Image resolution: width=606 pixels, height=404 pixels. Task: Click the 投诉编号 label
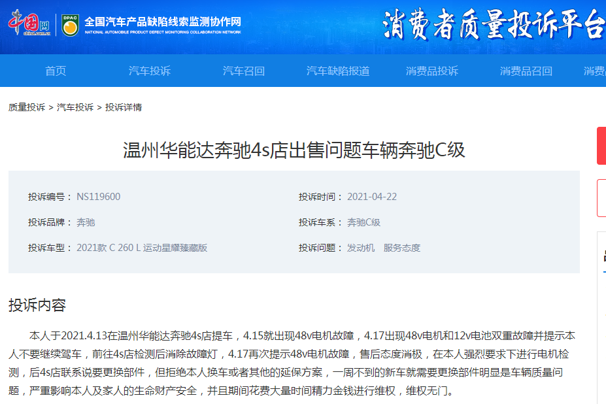point(49,197)
